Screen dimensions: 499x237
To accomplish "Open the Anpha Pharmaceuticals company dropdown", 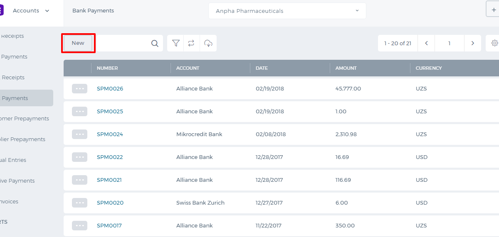I will pyautogui.click(x=287, y=11).
